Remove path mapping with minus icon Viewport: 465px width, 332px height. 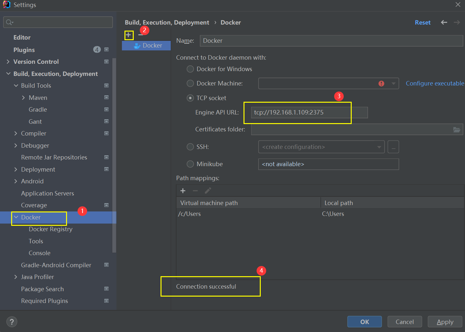195,191
